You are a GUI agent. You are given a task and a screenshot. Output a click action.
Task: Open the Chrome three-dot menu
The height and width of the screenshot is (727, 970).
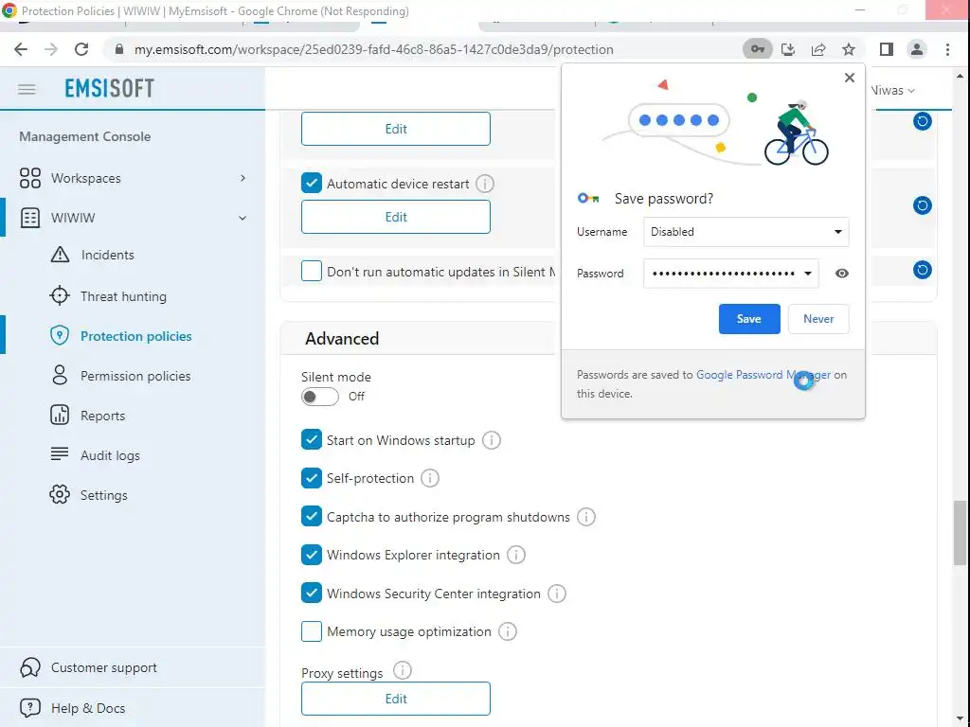point(947,49)
